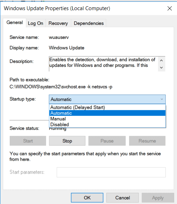Screen dimensions: 177x204
Task: Click the disabled Start button
Action: (28, 141)
